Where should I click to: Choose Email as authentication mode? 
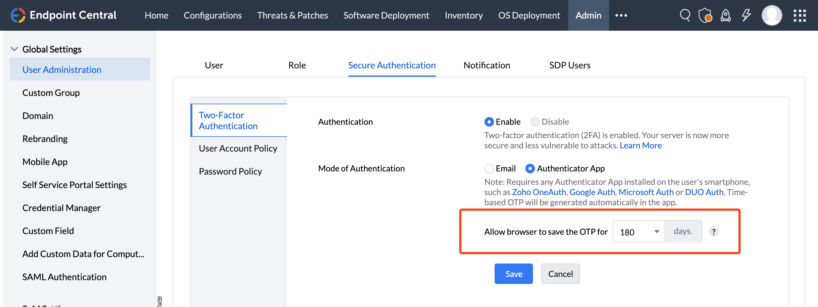point(489,169)
